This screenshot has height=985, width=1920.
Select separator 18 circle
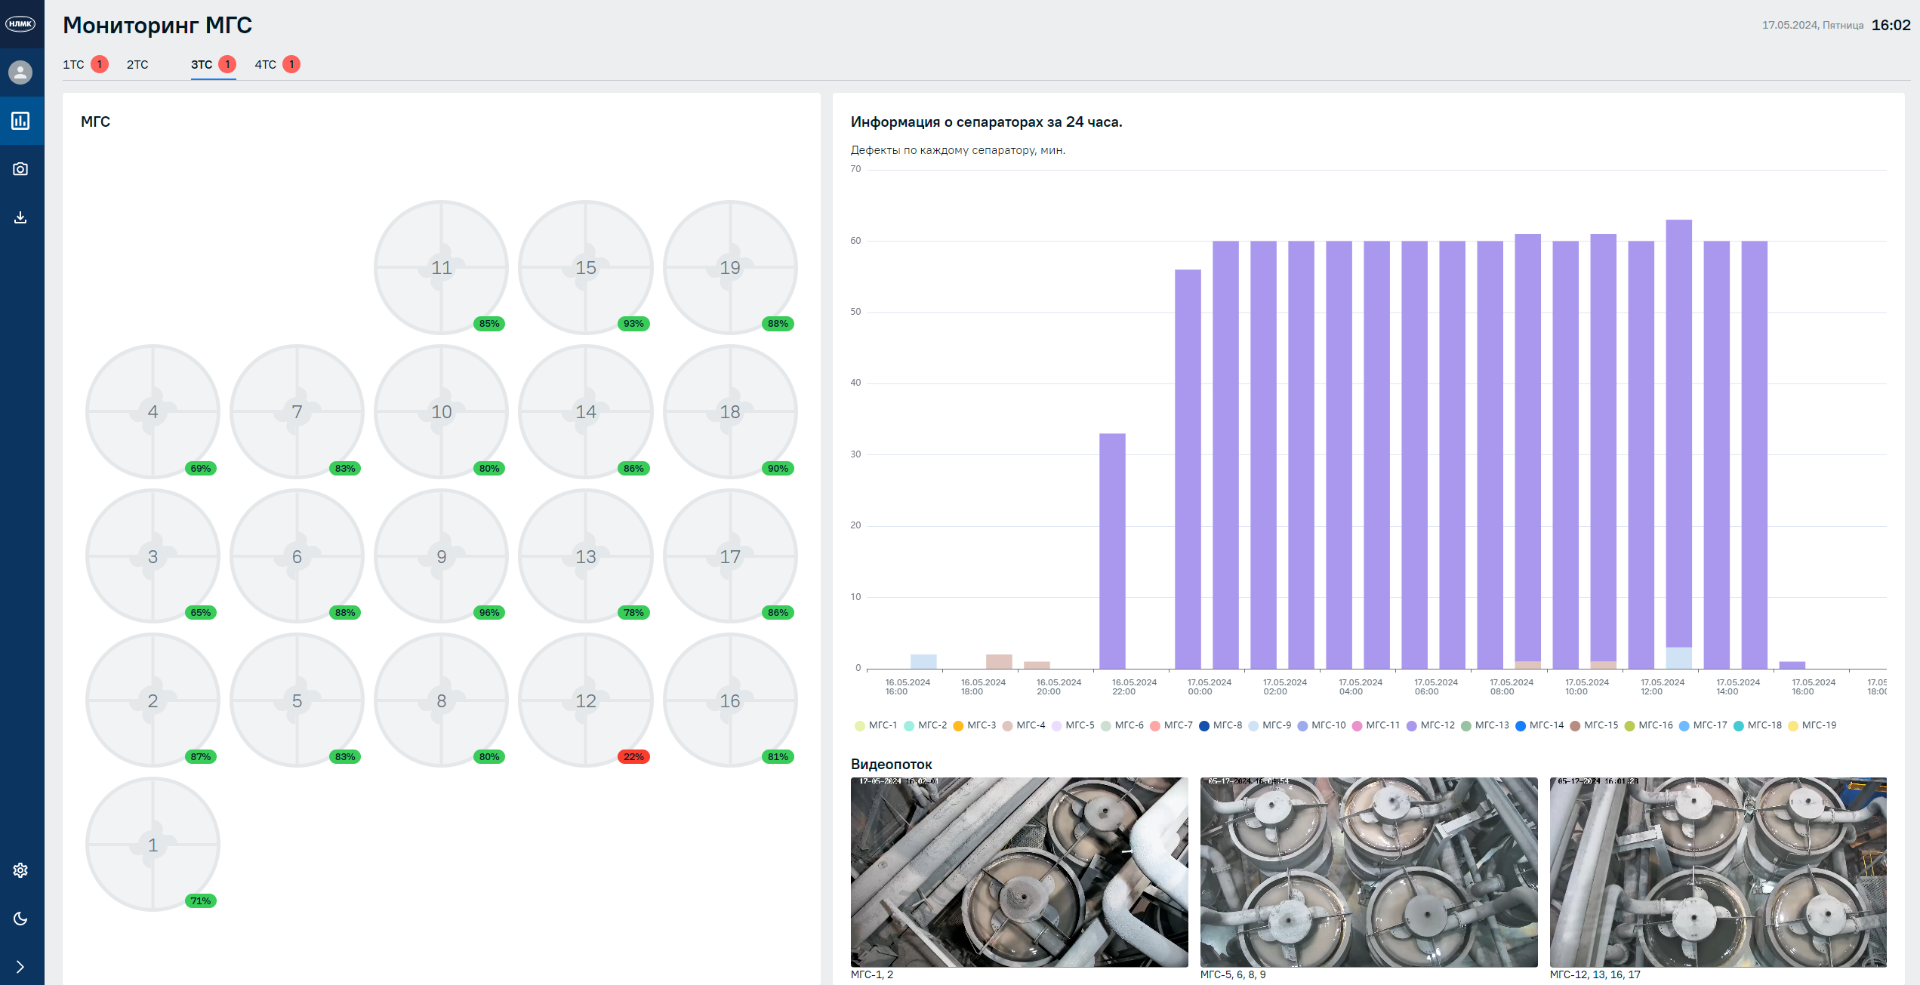pyautogui.click(x=730, y=411)
